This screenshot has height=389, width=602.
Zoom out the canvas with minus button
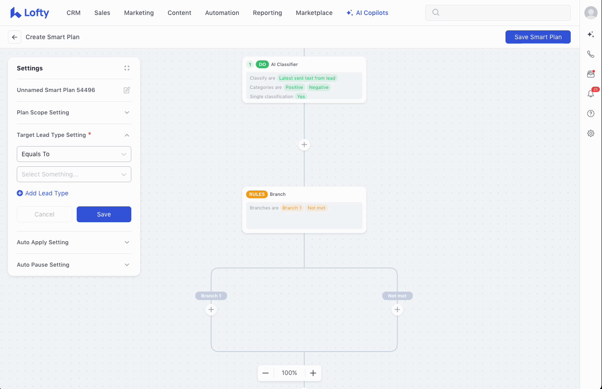click(266, 373)
